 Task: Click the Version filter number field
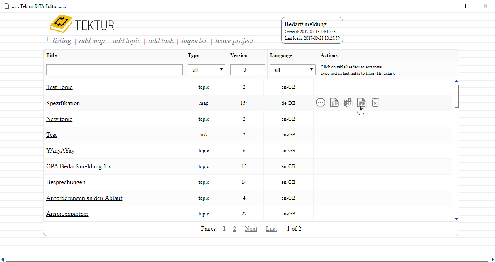pos(247,70)
